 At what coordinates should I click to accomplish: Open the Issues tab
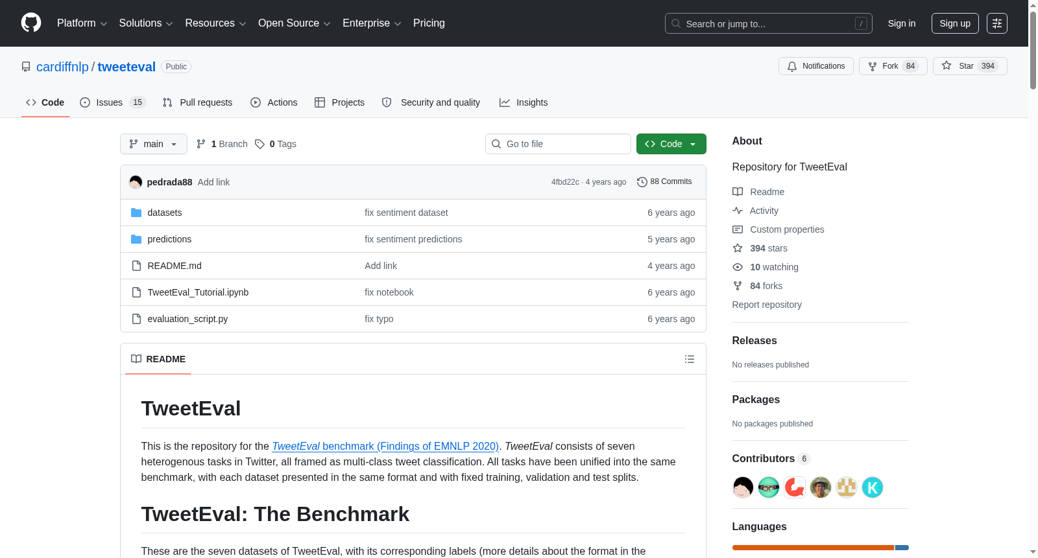[113, 102]
